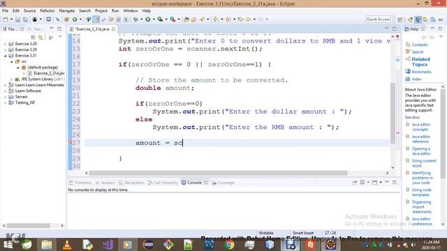The width and height of the screenshot is (447, 251).
Task: Open the File menu
Action: 5,10
